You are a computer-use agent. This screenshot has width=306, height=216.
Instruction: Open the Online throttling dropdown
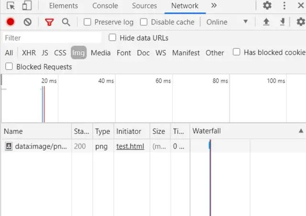point(227,22)
